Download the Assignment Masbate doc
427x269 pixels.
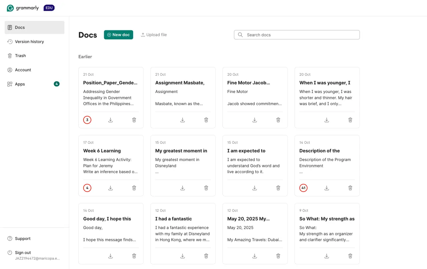182,120
